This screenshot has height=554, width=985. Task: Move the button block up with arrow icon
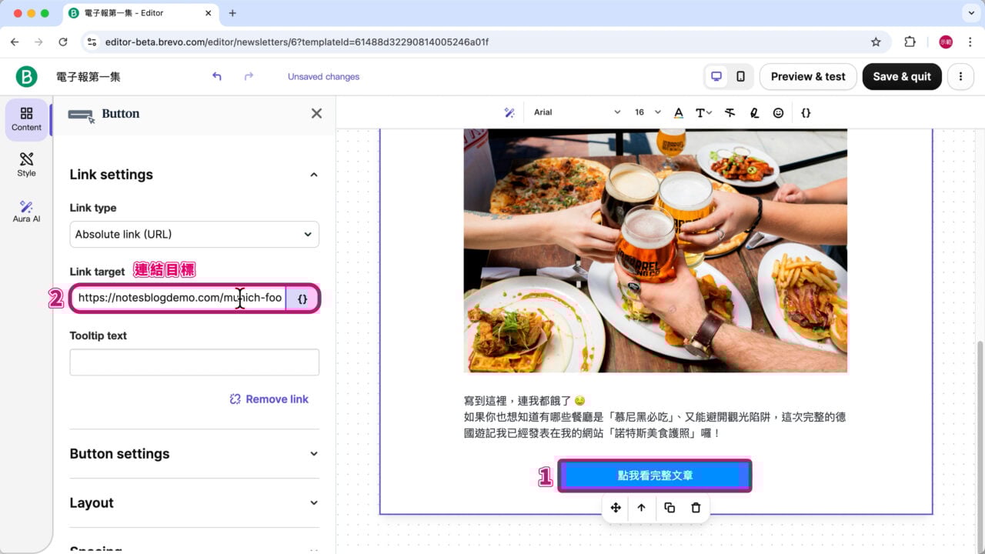(x=642, y=508)
